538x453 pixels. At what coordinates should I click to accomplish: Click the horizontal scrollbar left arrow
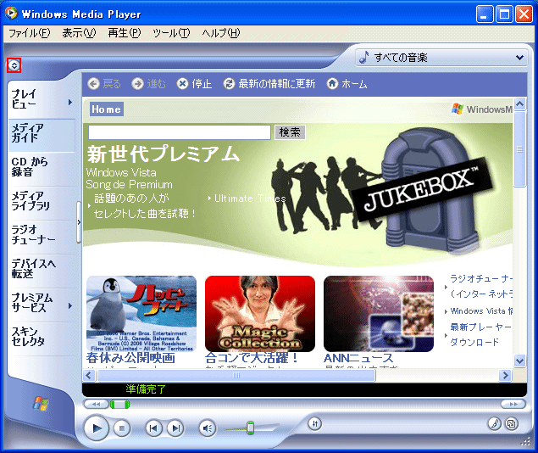click(89, 376)
